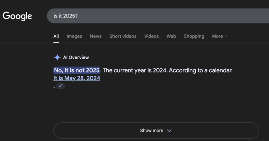Click the source link chain icon
The height and width of the screenshot is (141, 269).
coord(61,86)
